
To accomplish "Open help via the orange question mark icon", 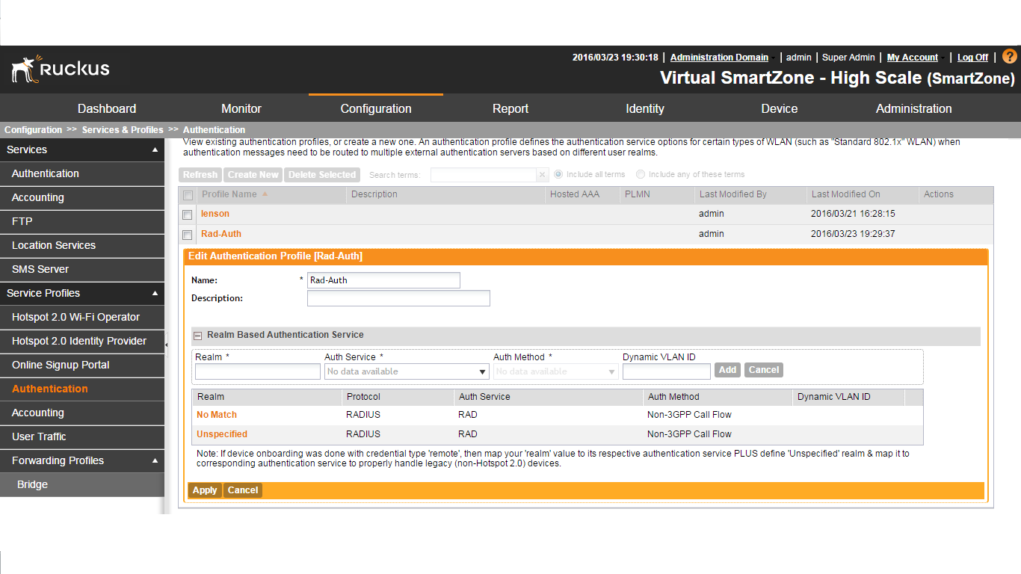I will [x=1010, y=57].
